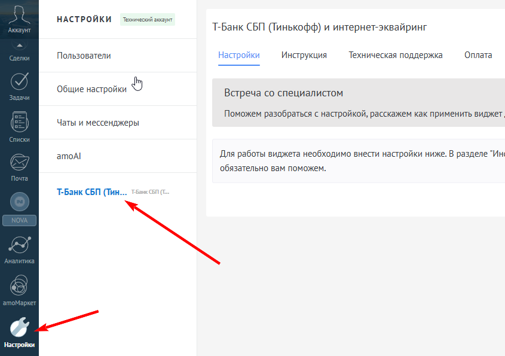
Task: Open the Списки section icon
Action: pos(19,123)
